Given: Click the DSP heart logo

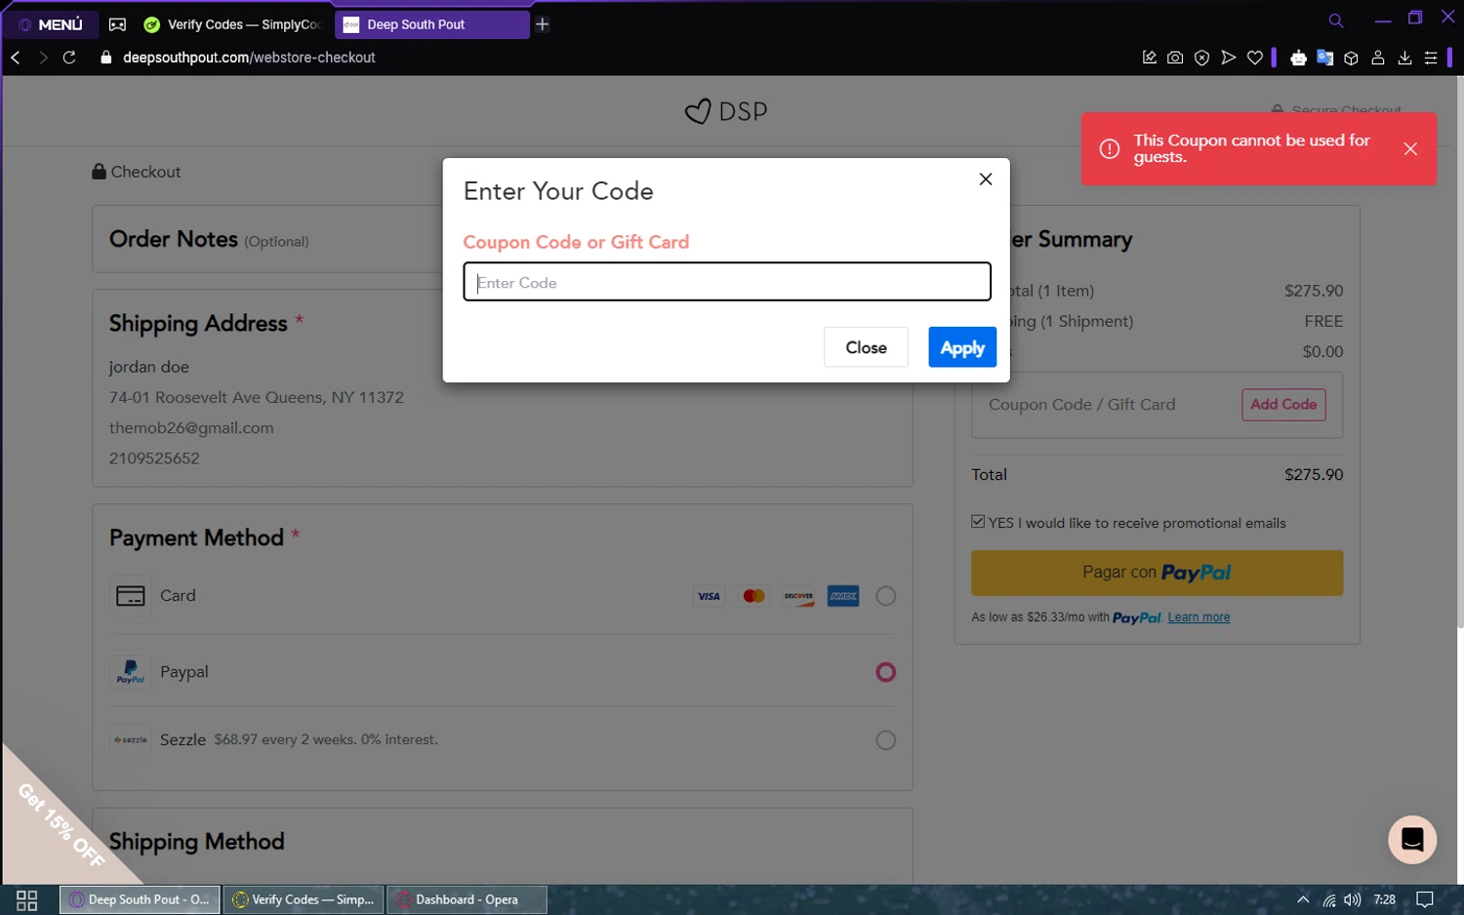Looking at the screenshot, I should click(726, 111).
